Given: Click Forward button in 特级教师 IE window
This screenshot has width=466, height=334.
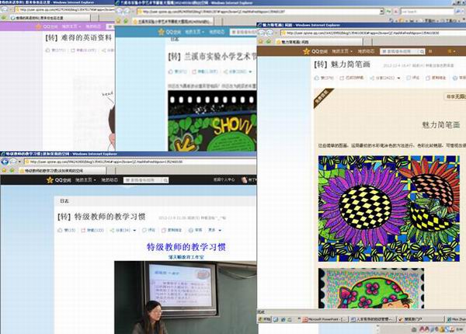Looking at the screenshot, I should [13, 162].
